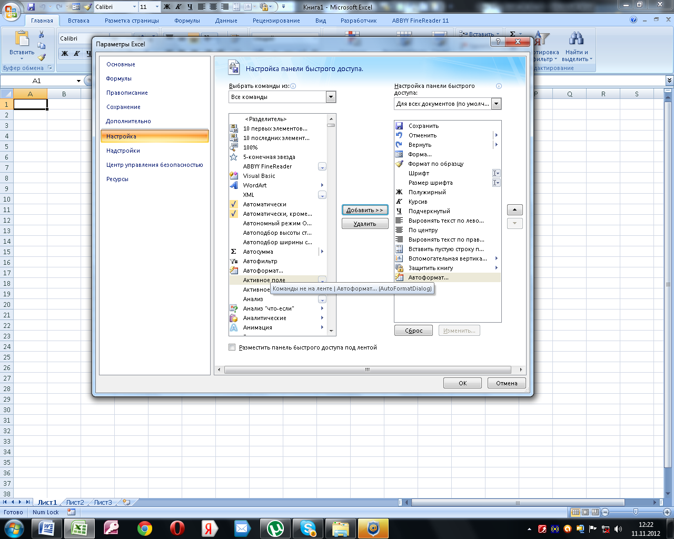Click the zoom slider in status bar
The width and height of the screenshot is (674, 539).
click(x=636, y=512)
